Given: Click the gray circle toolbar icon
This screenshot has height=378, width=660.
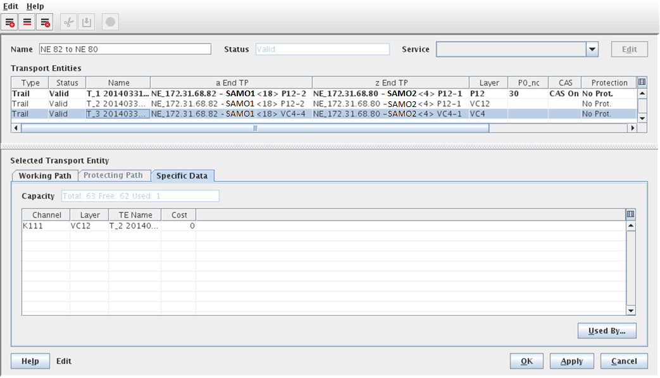Looking at the screenshot, I should click(x=110, y=22).
